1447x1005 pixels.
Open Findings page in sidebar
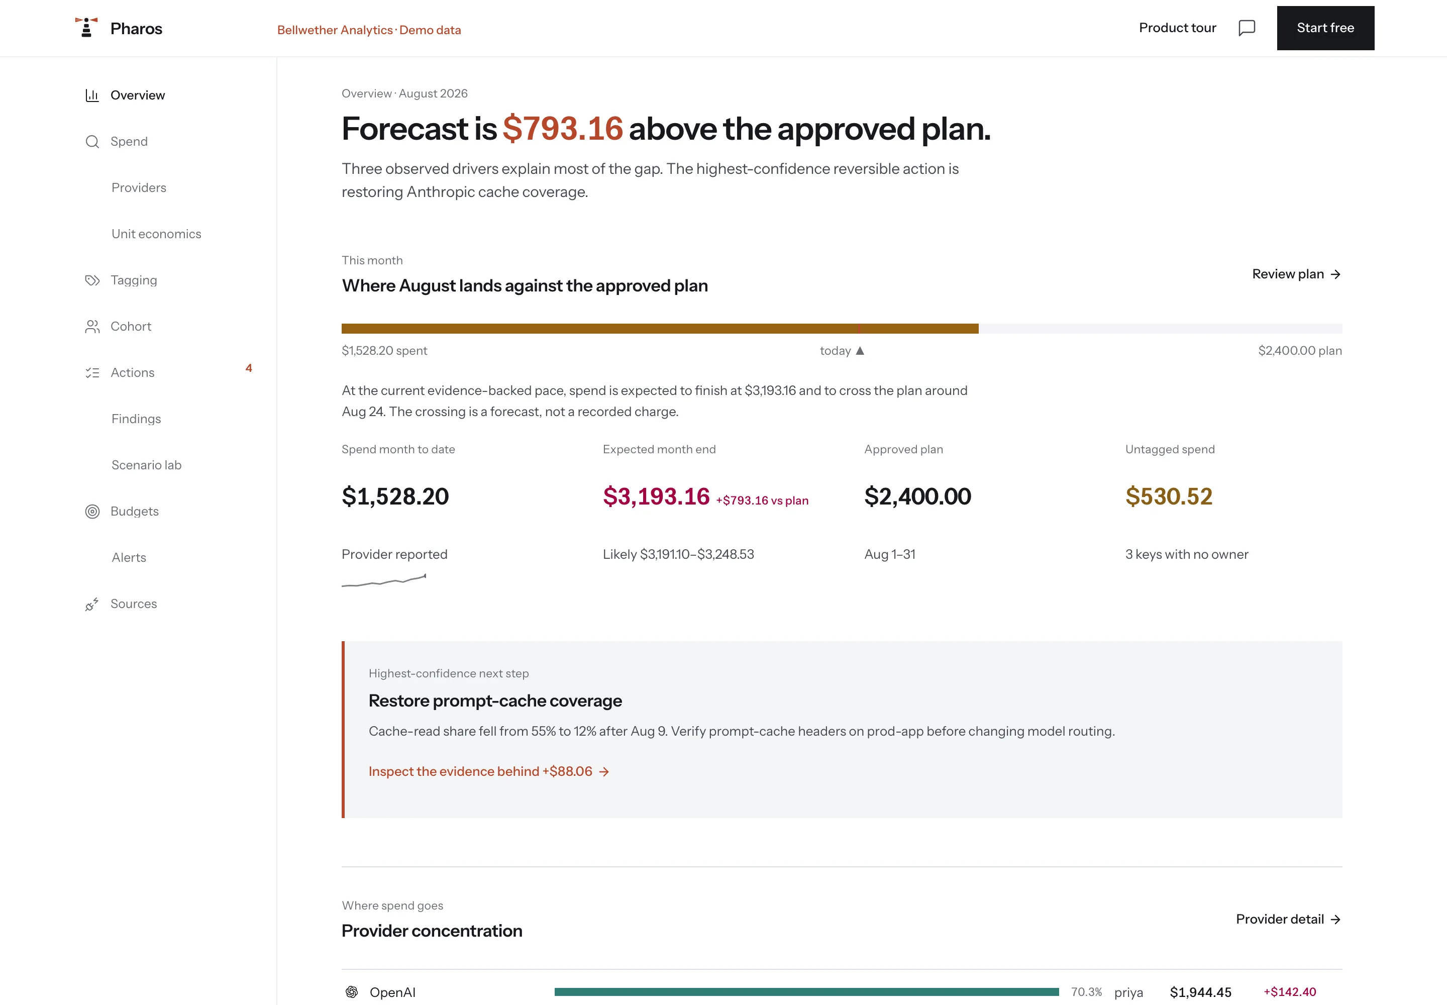coord(136,419)
